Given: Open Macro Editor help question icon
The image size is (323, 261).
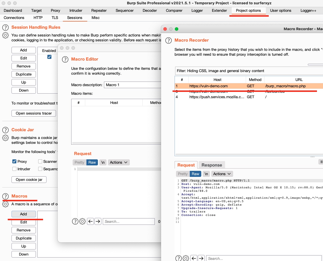Looking at the screenshot, I should click(65, 59).
